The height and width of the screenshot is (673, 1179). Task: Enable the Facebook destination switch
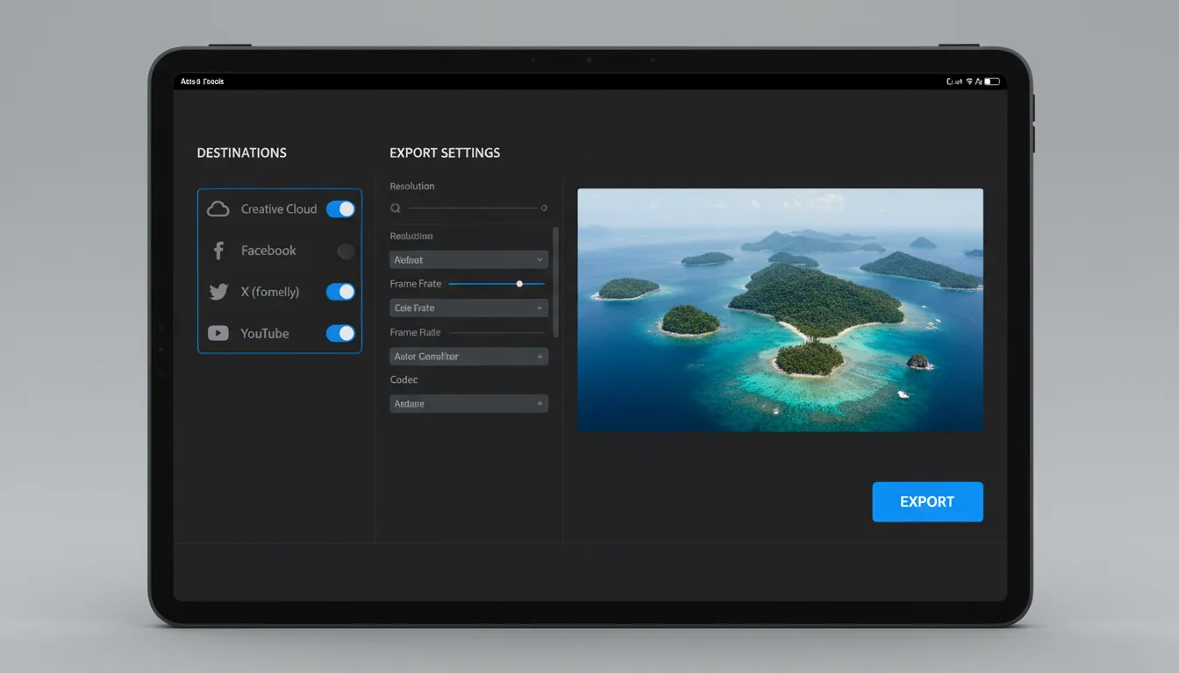(345, 251)
